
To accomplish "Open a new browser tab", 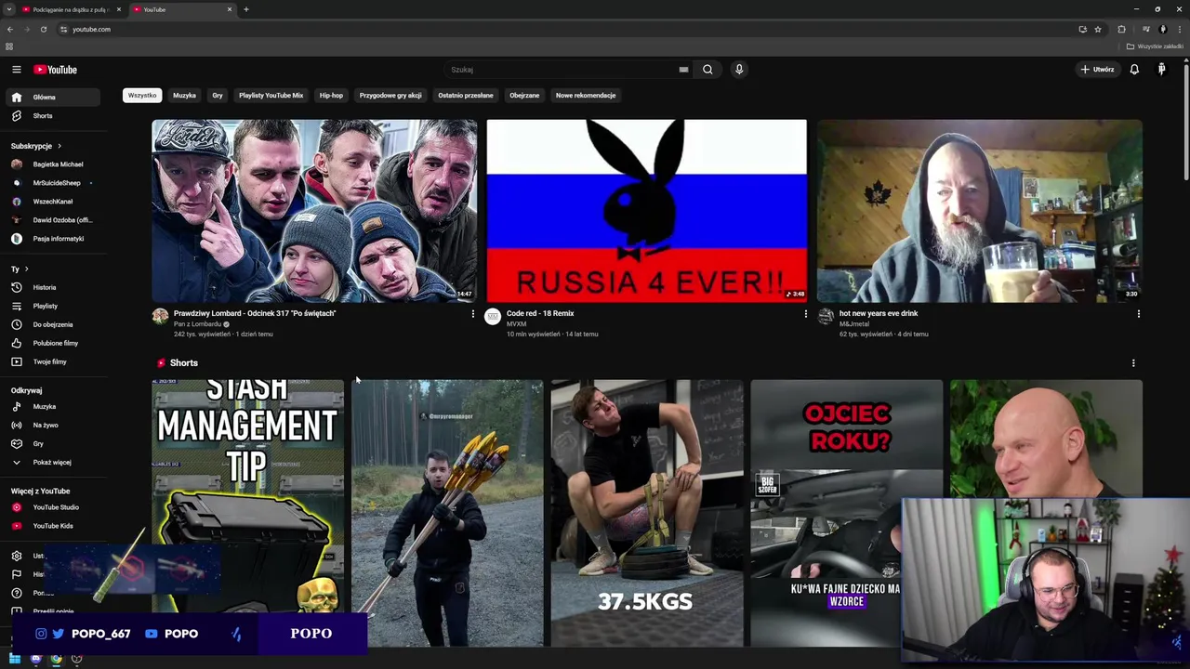I will point(246,9).
